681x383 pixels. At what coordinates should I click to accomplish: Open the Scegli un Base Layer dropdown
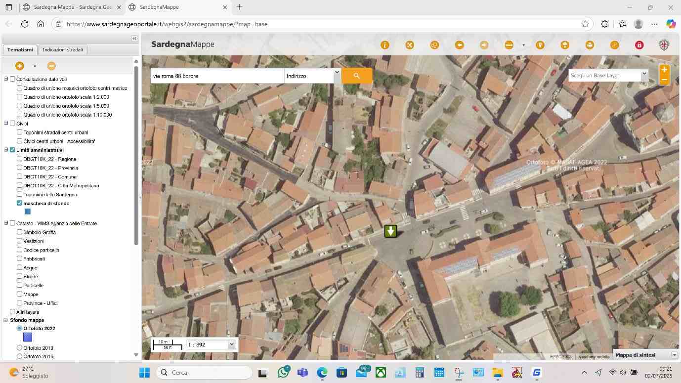pos(608,76)
